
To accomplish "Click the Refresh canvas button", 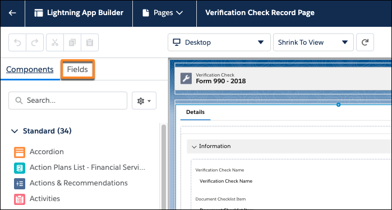I will pyautogui.click(x=365, y=42).
